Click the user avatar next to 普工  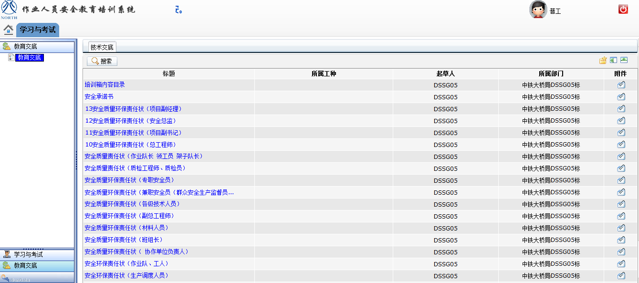coord(538,10)
